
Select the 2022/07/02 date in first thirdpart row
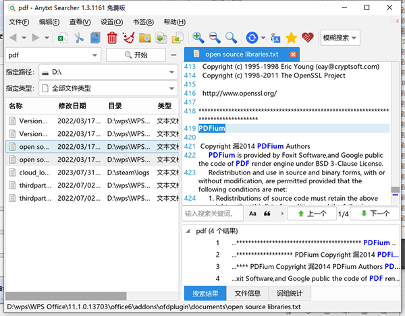79,185
